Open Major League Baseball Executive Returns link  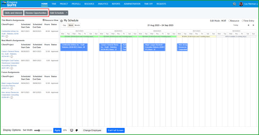click(x=10, y=86)
